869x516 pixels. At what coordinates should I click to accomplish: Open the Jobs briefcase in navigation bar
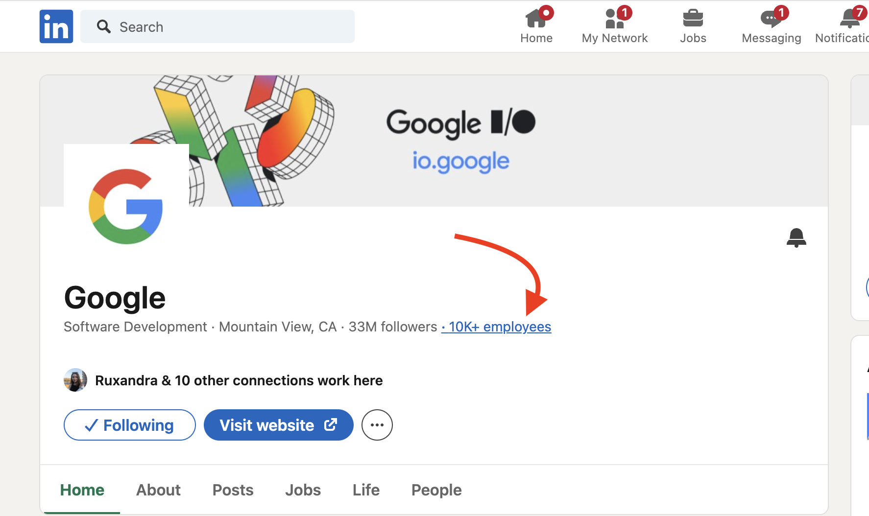click(x=693, y=26)
